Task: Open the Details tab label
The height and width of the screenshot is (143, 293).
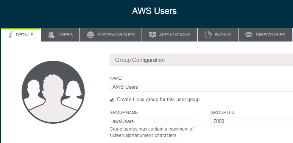Action: point(25,35)
